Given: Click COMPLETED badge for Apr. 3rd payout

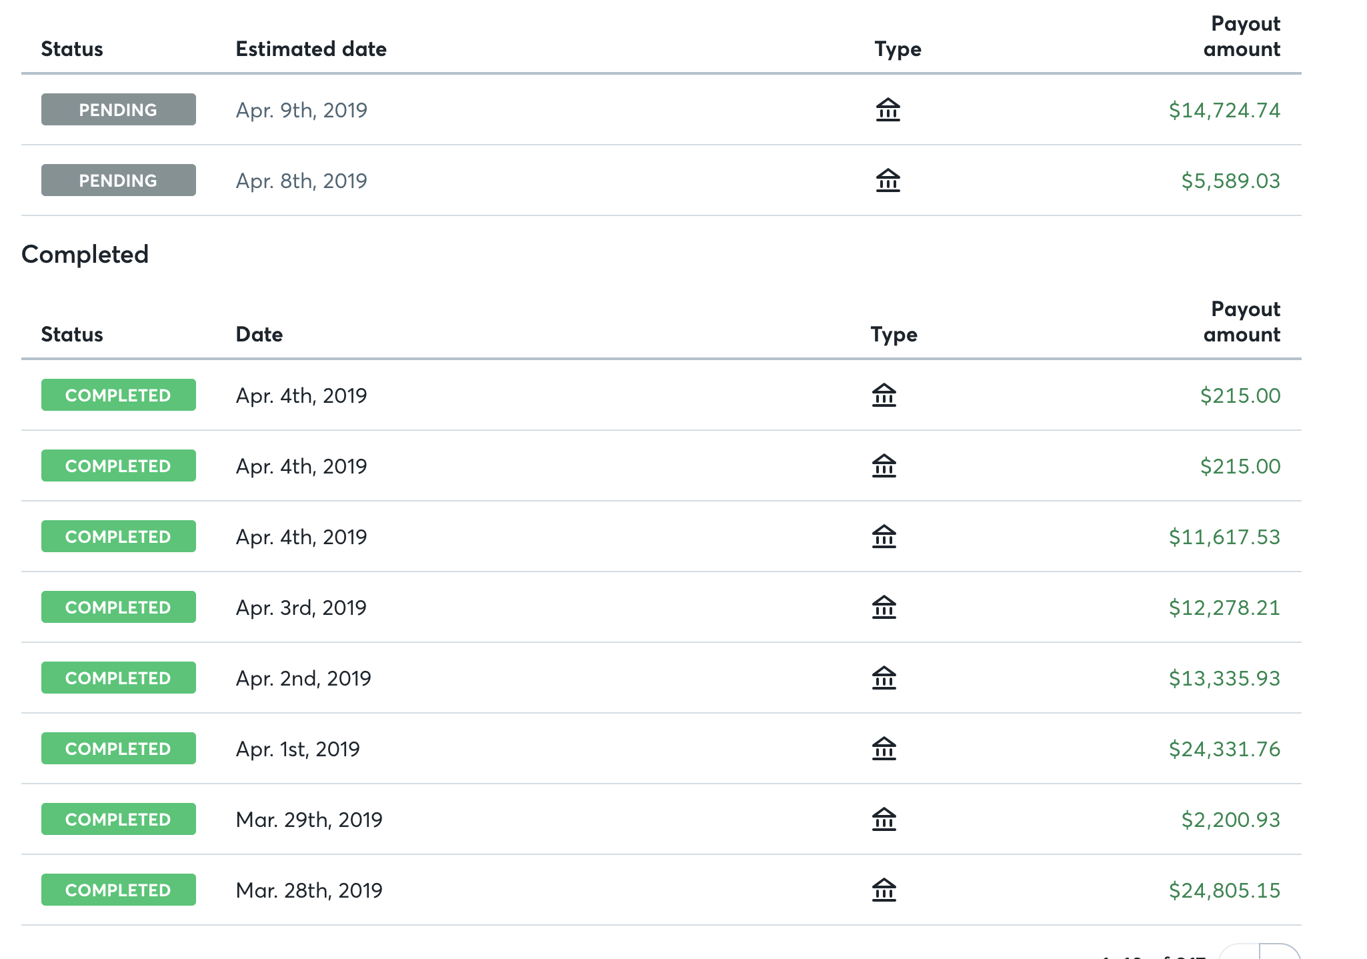Looking at the screenshot, I should click(118, 607).
